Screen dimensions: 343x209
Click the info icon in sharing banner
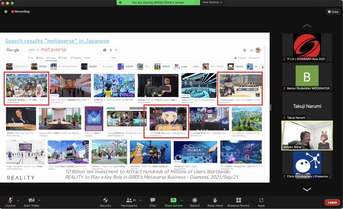[196, 2]
